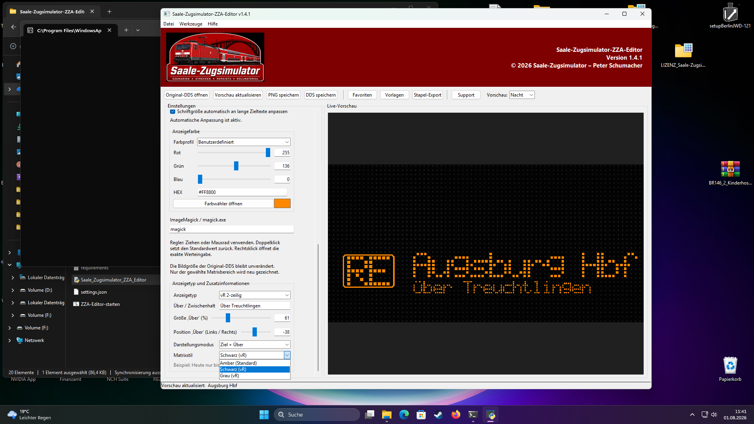754x424 pixels.
Task: Toggle automatic font size adjustment checkbox
Action: coord(172,111)
